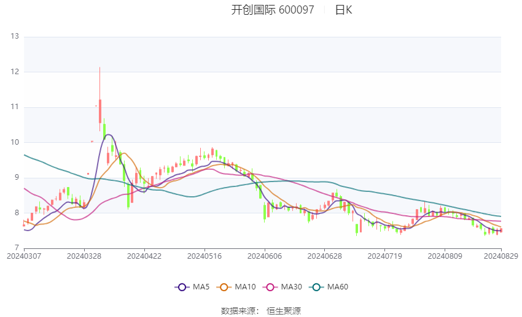The height and width of the screenshot is (317, 522).
Task: Click the 20240328 x-axis date label
Action: point(84,256)
